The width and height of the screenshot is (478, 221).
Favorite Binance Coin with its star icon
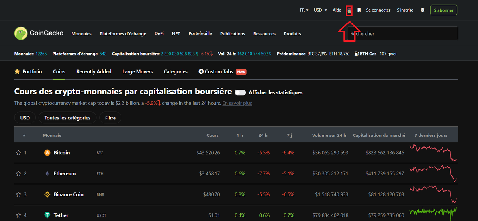(18, 194)
